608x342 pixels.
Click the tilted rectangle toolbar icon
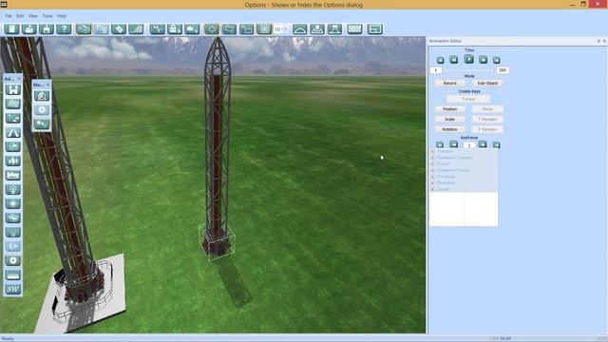coord(229,29)
